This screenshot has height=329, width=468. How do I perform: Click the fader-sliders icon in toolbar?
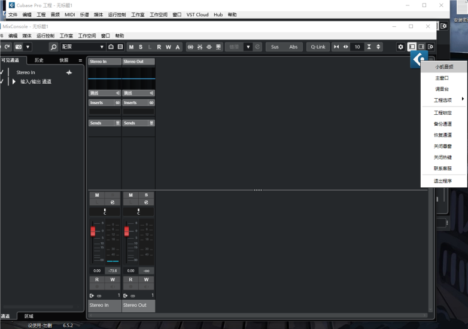pyautogui.click(x=200, y=47)
